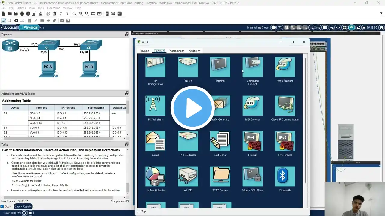This screenshot has width=385, height=216.
Task: Switch to the Programming tab
Action: 177,51
